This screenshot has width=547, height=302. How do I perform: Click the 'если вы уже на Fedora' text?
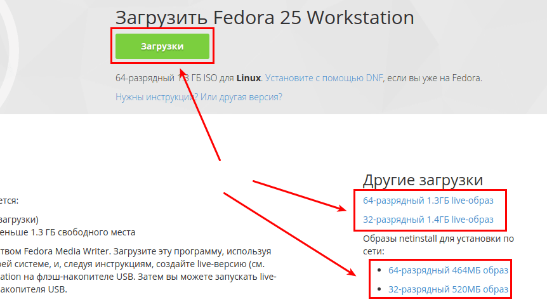(x=434, y=78)
